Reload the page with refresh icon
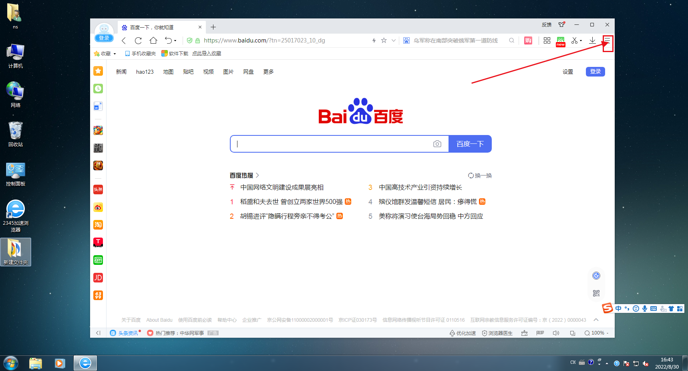Image resolution: width=688 pixels, height=371 pixels. click(x=138, y=40)
